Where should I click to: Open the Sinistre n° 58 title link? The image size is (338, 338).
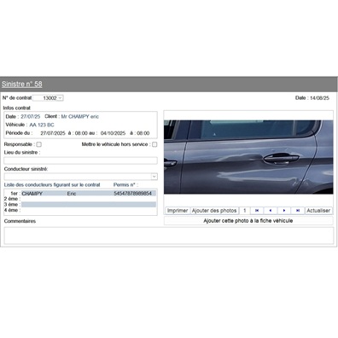22,84
